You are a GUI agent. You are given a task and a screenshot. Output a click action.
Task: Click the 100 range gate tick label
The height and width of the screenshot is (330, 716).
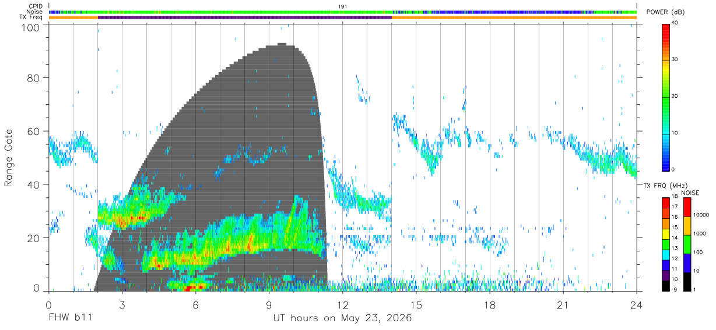pyautogui.click(x=31, y=27)
